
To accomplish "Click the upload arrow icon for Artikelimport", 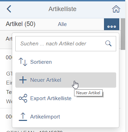I will 23,117.
